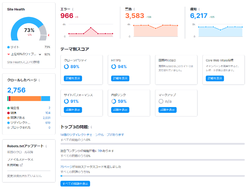Show details for 内部リンク

tap(120, 110)
